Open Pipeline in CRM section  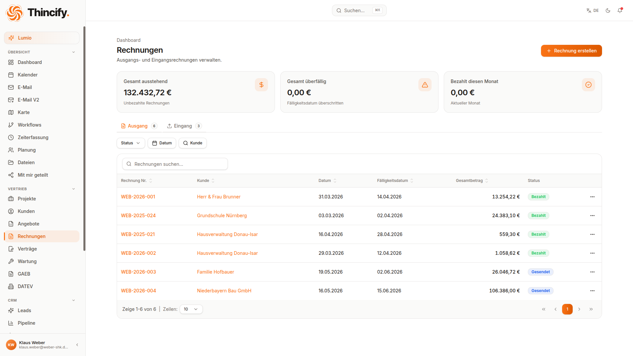click(x=42, y=323)
